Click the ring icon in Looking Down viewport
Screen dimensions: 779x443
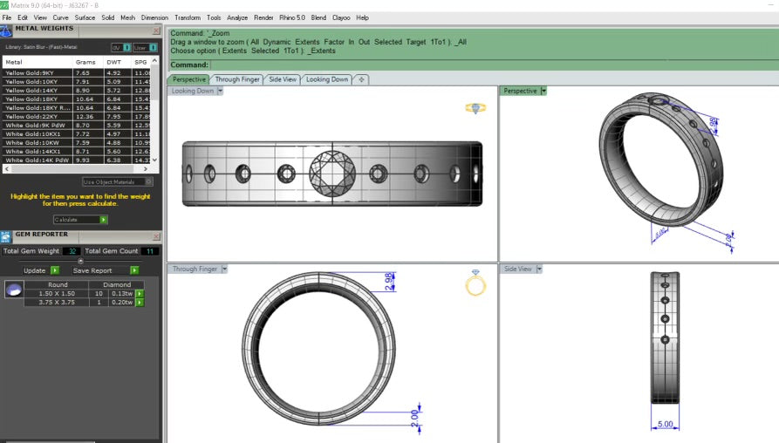475,108
